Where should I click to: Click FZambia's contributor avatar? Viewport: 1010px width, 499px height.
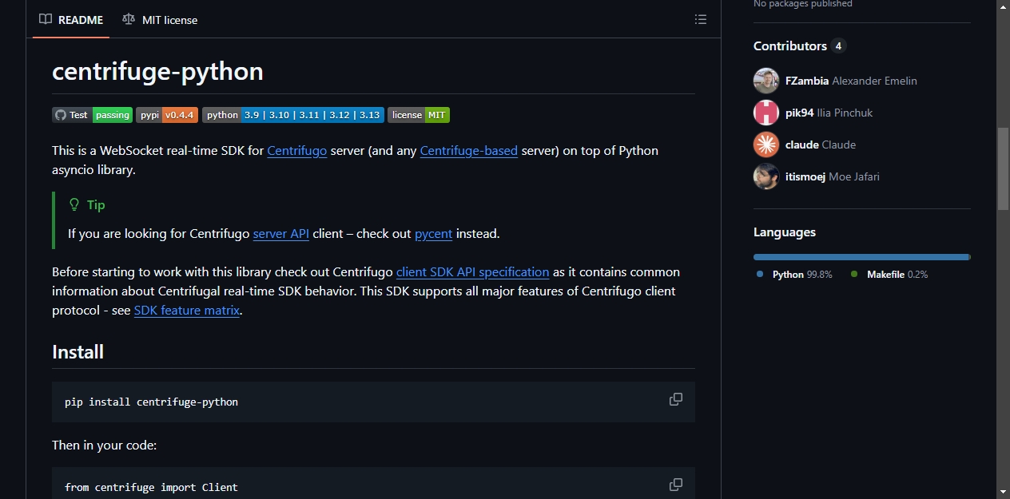(766, 81)
